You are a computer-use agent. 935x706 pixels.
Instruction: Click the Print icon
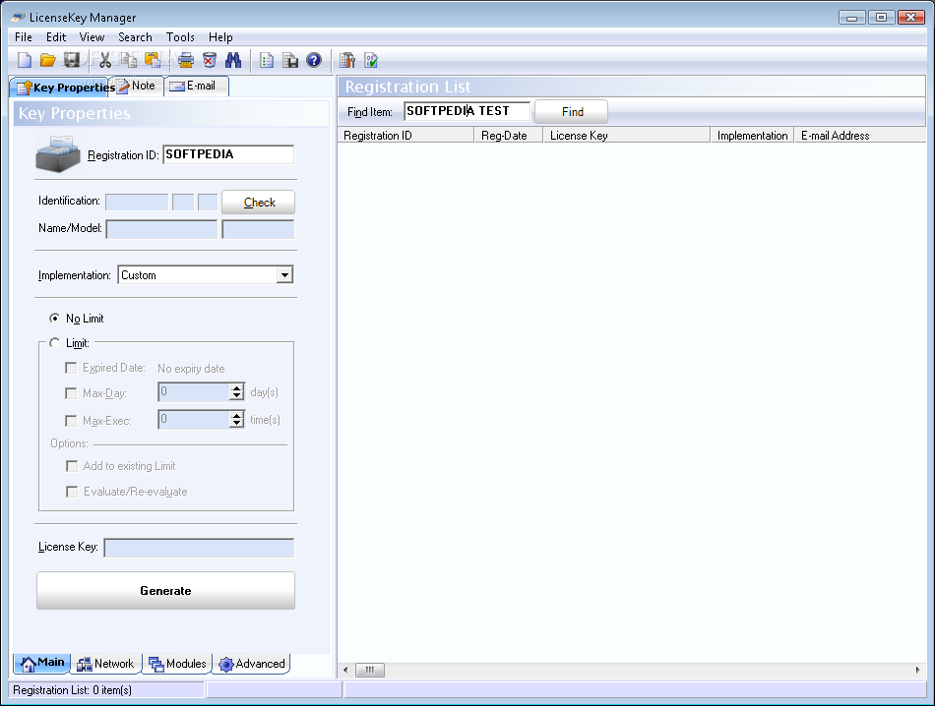[186, 60]
